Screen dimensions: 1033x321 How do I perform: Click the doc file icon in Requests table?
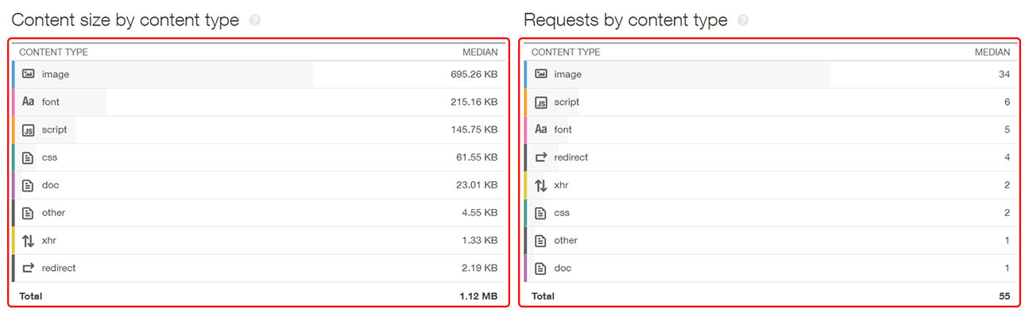[540, 268]
